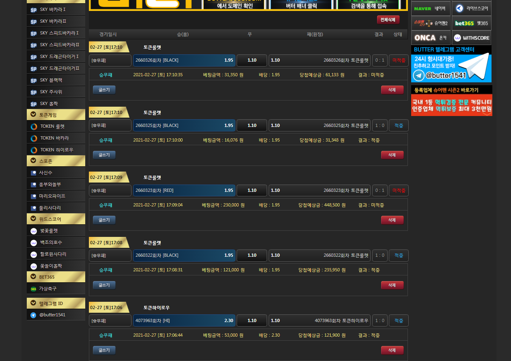Click the SP icon next to SKY 주사위
The image size is (511, 361).
(x=34, y=92)
